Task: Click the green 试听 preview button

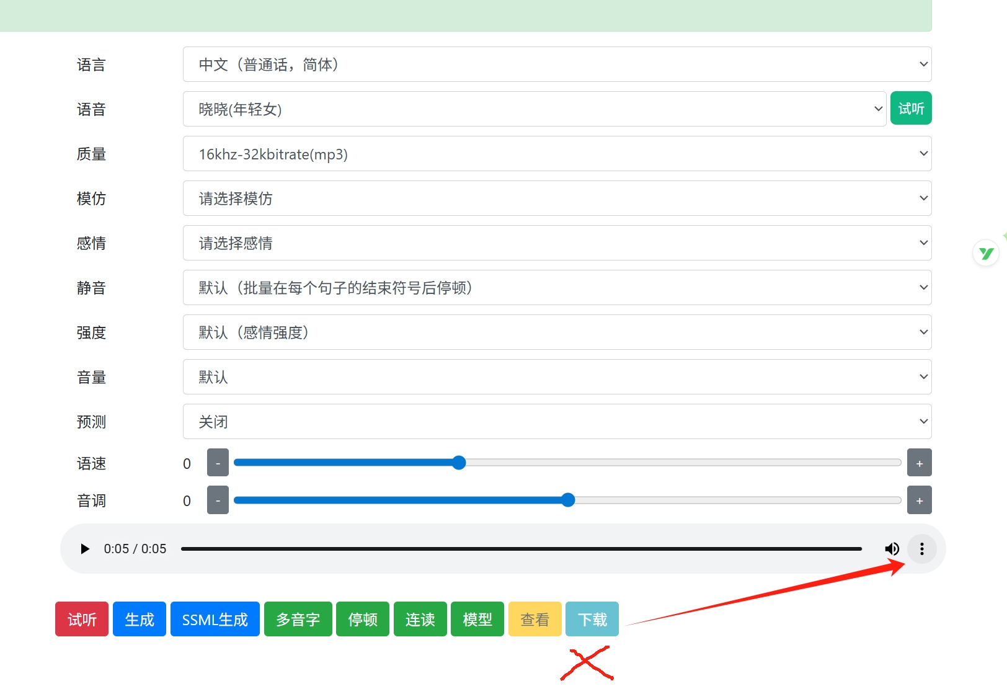Action: 911,107
